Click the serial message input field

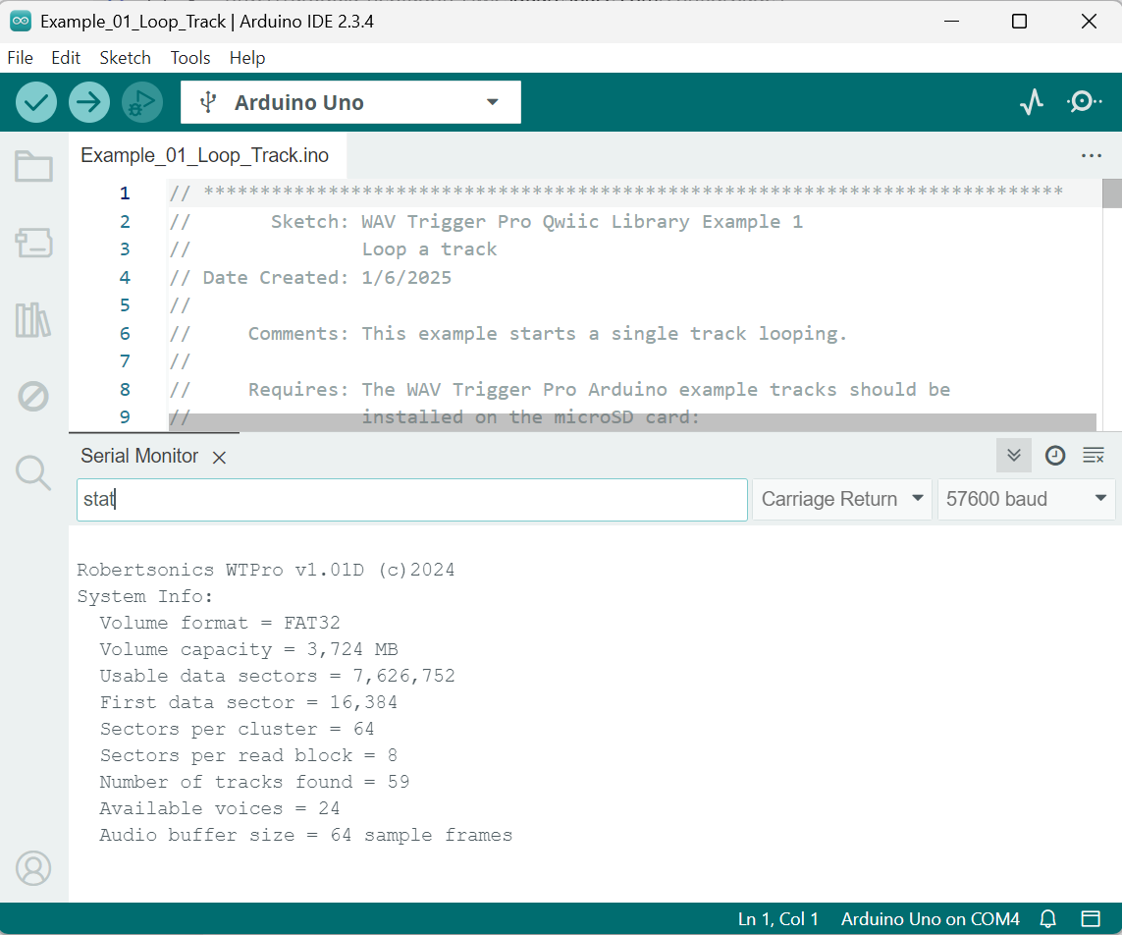click(x=412, y=499)
